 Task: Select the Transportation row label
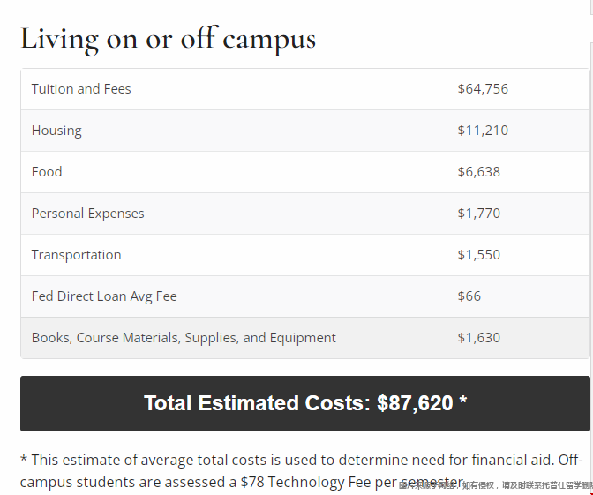76,255
